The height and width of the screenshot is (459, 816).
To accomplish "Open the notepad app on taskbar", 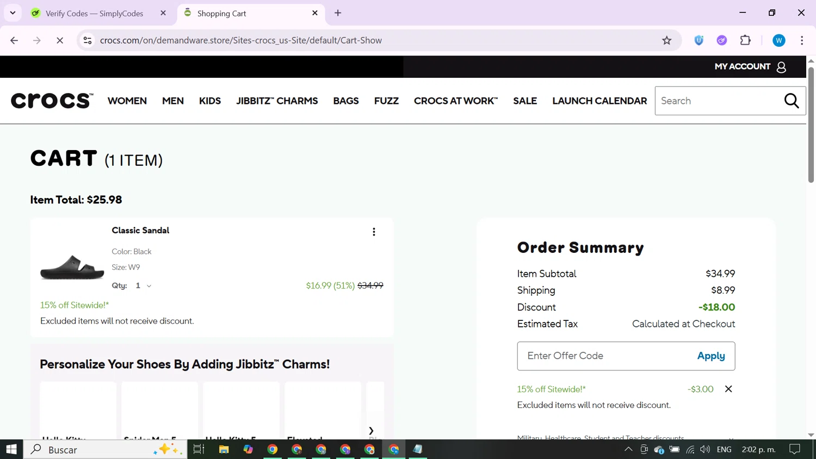I will (x=418, y=449).
